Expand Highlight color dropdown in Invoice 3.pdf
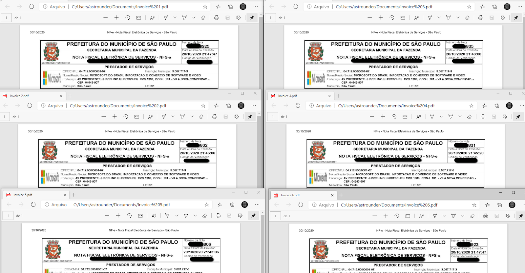The height and width of the screenshot is (273, 525). tap(458, 18)
